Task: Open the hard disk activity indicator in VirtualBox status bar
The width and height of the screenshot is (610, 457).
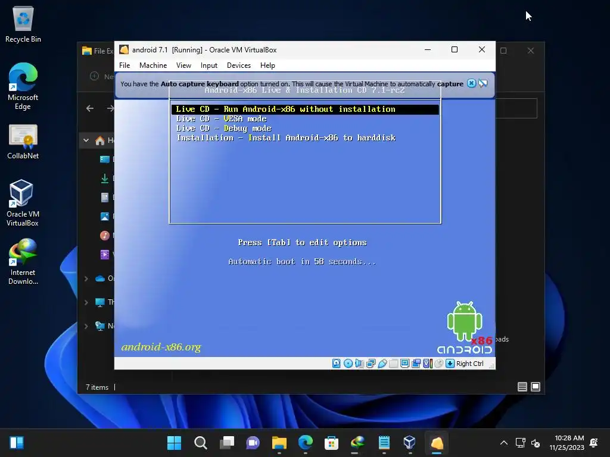Action: 337,364
